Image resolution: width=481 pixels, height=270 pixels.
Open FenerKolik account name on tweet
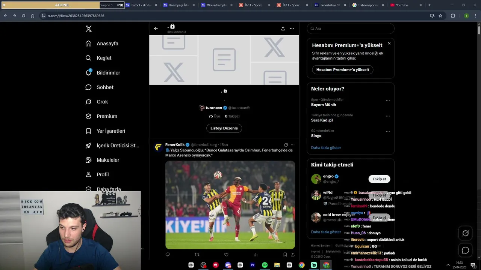pos(175,145)
